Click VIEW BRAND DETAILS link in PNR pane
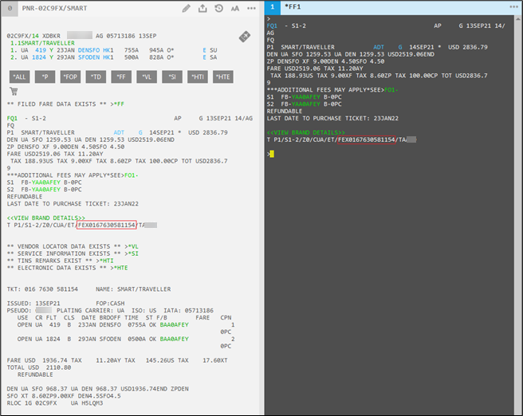The width and height of the screenshot is (523, 416). click(46, 217)
